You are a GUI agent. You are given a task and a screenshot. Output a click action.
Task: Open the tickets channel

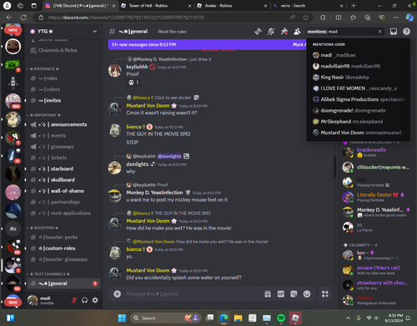(63, 158)
